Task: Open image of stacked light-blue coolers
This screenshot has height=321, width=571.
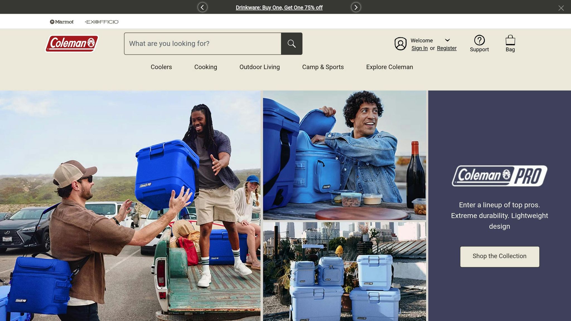Action: (x=344, y=271)
